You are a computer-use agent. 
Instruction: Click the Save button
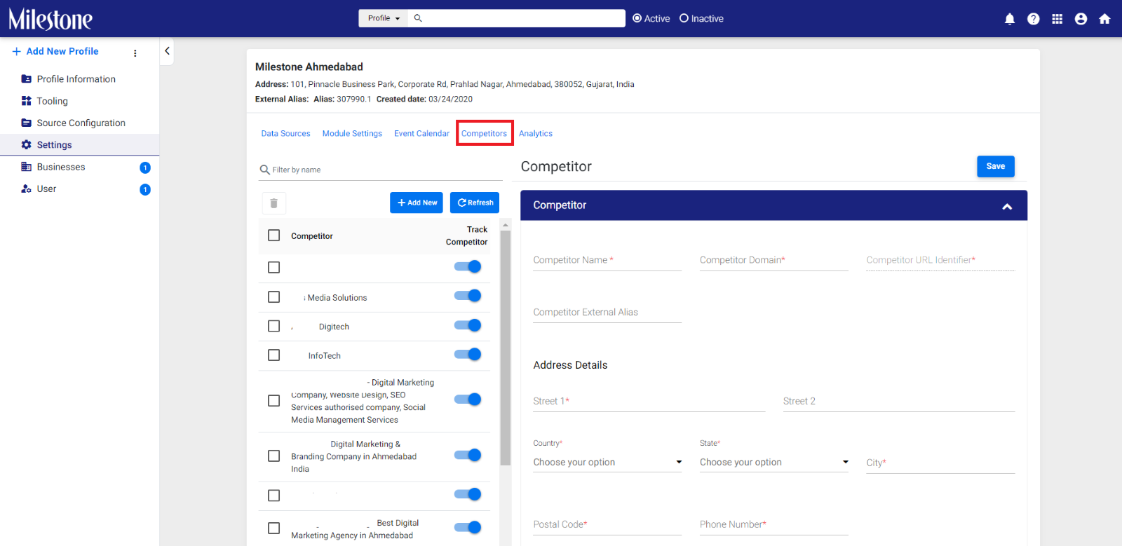996,166
